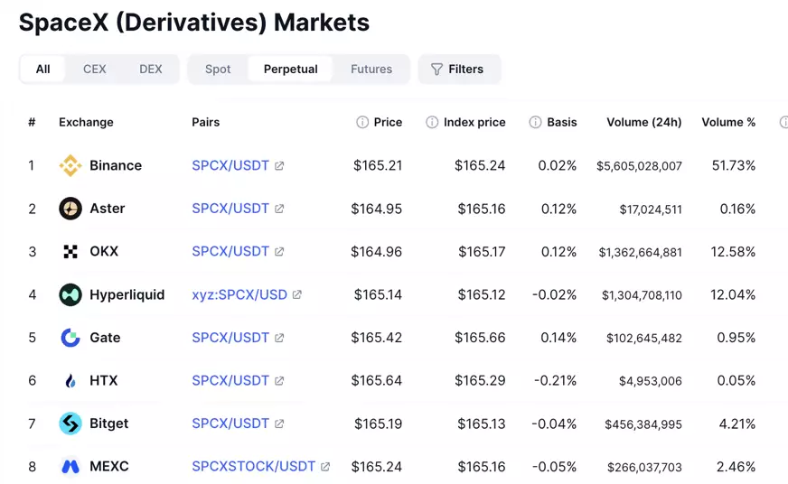Open external link icon next to Binance SPCX/USDT
The height and width of the screenshot is (484, 788).
point(279,165)
